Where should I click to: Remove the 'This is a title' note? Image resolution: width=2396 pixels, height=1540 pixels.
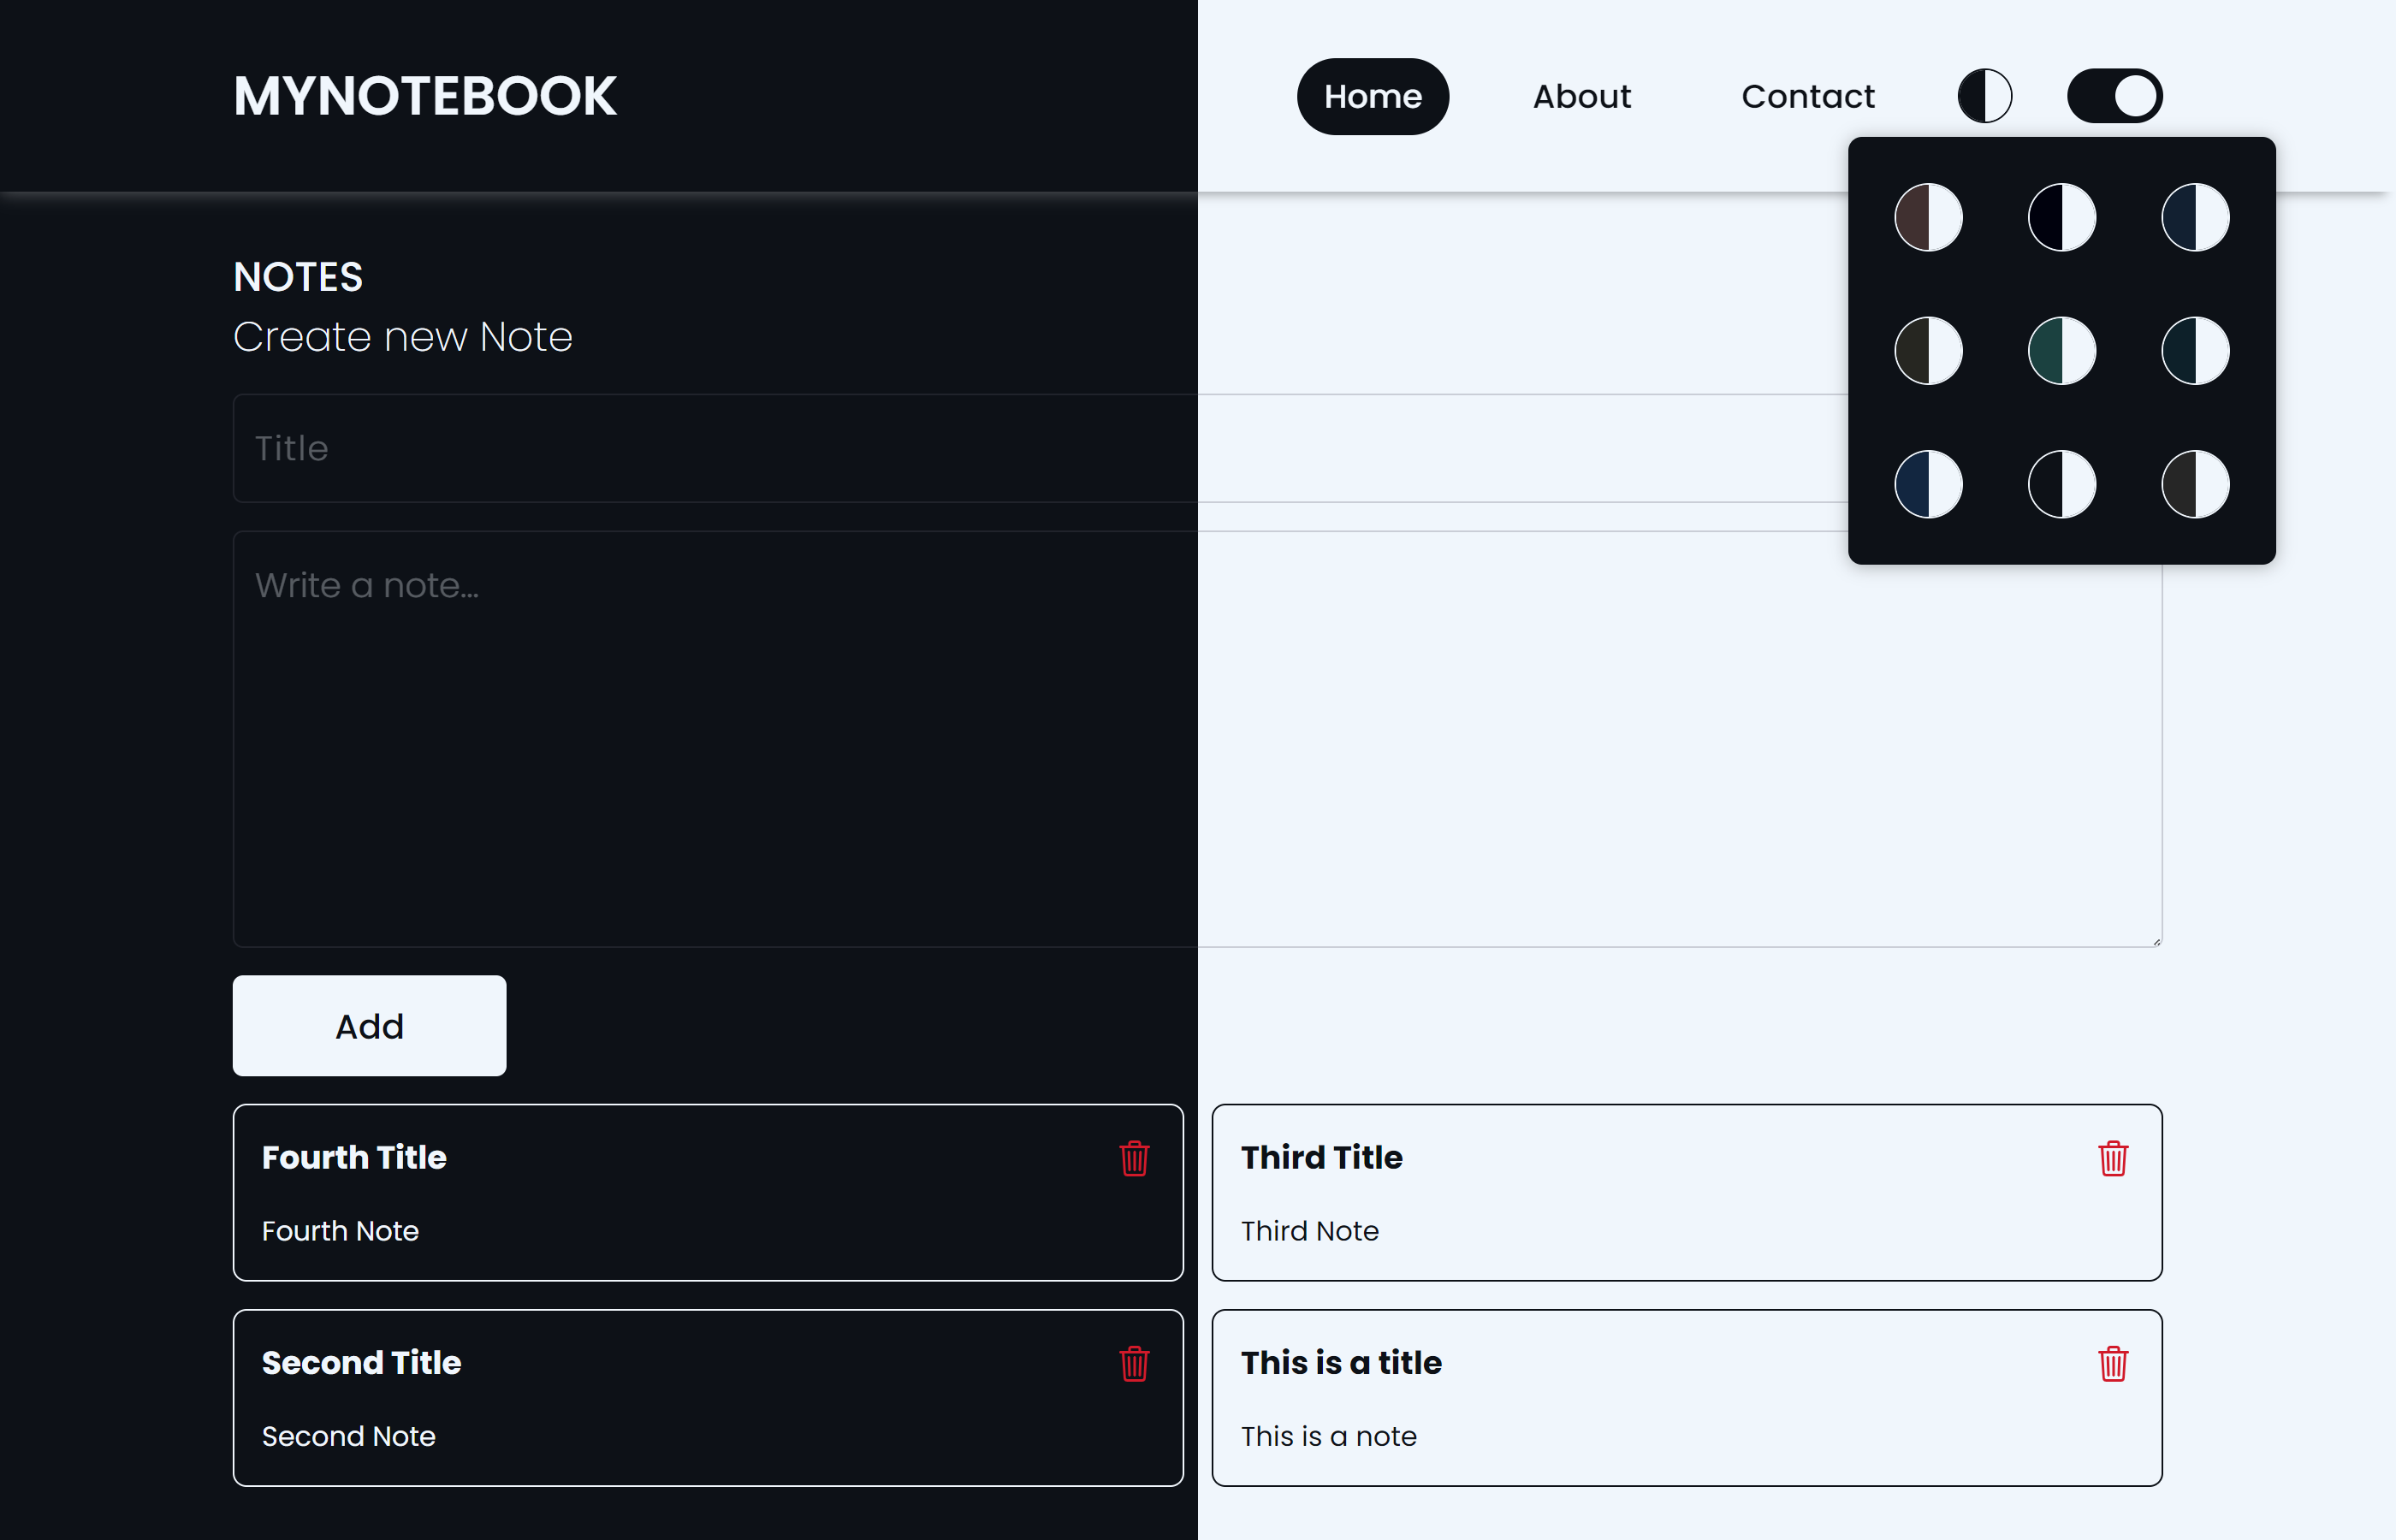pyautogui.click(x=2112, y=1363)
